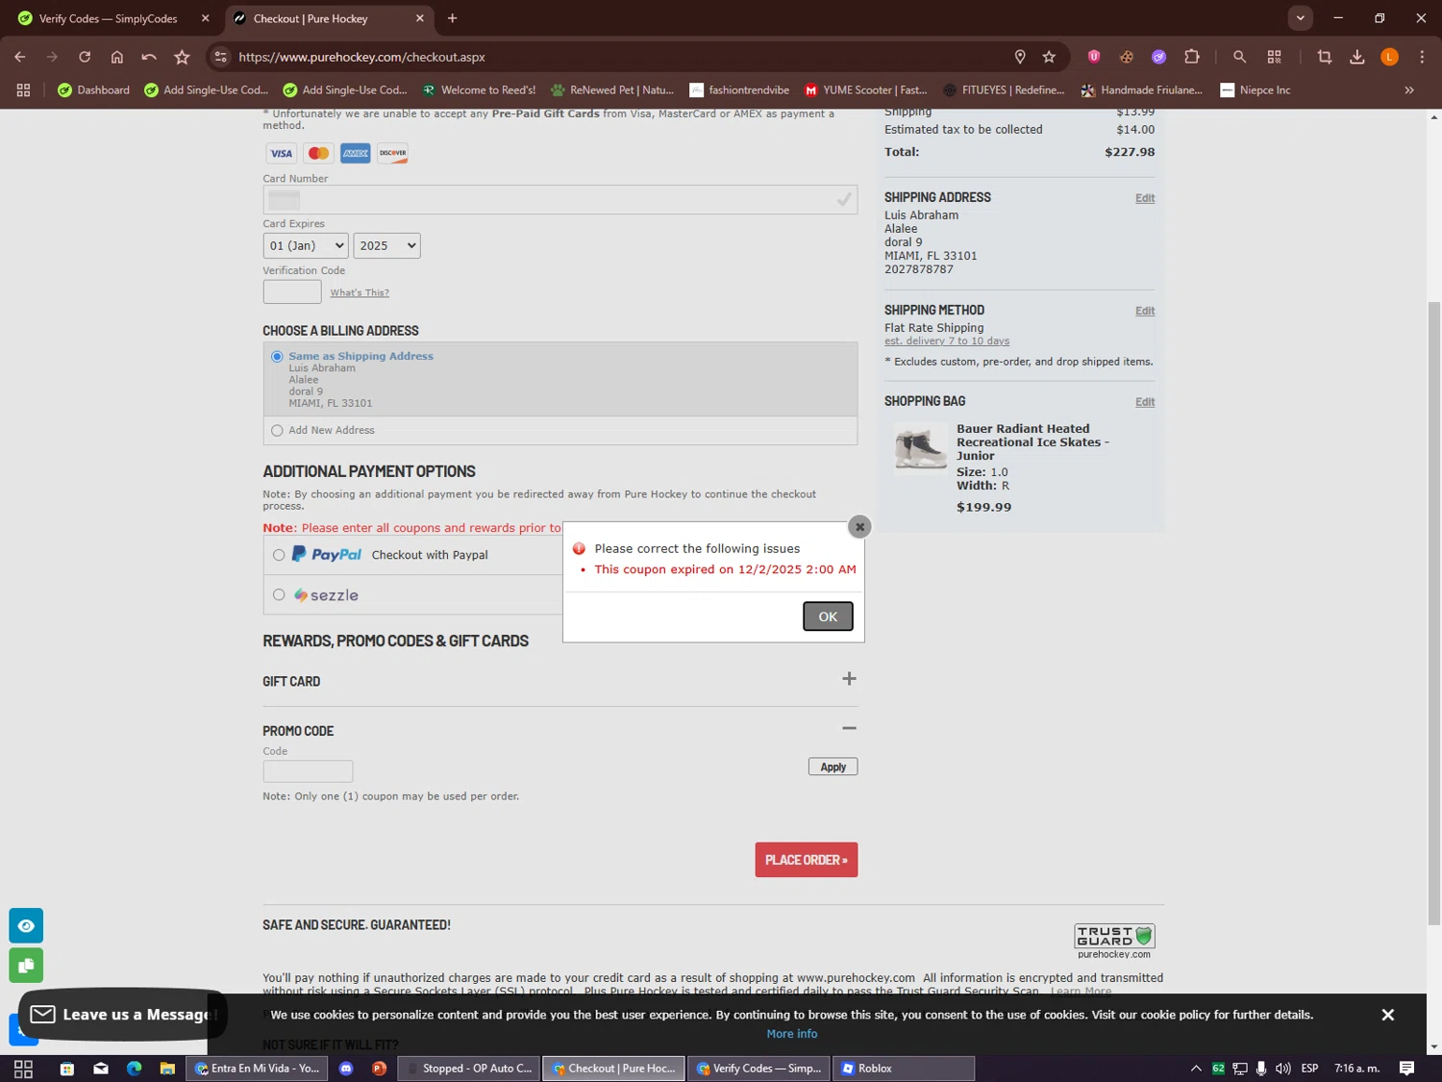1442x1082 pixels.
Task: Click the Place Order button
Action: click(x=806, y=860)
